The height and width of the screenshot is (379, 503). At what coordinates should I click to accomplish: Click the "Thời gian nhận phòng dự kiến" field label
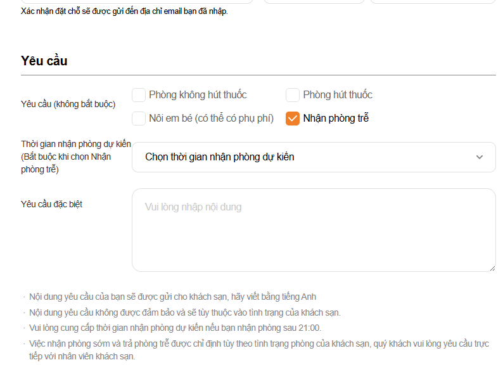coord(76,145)
